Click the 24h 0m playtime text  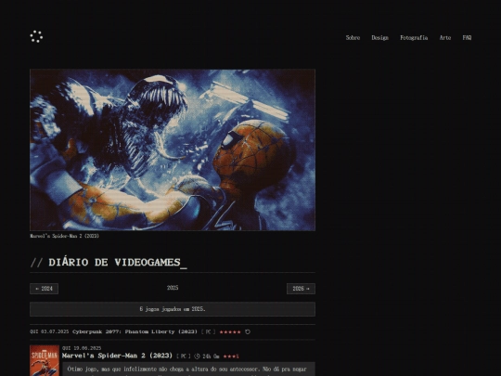(x=211, y=357)
